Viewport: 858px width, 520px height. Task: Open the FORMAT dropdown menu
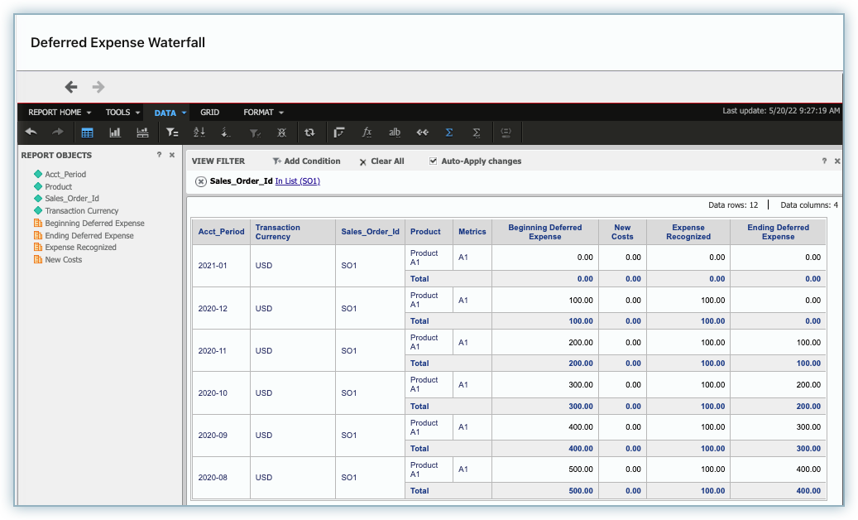pos(264,113)
